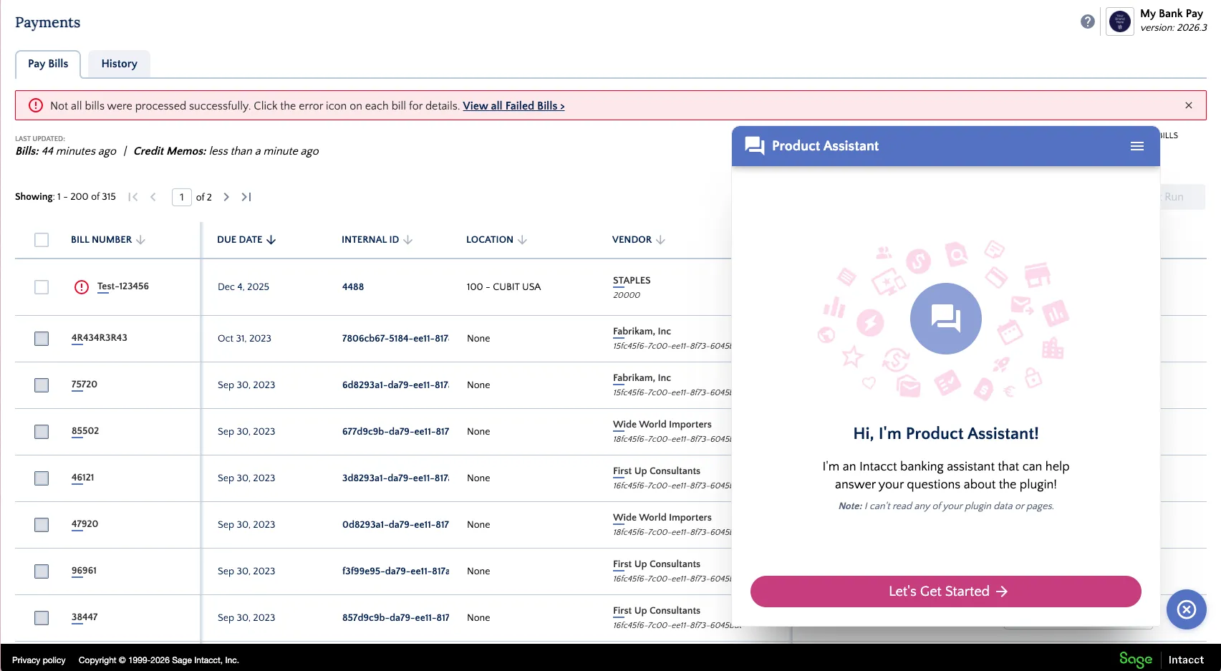This screenshot has height=671, width=1221.
Task: Select the checkbox for bill 85502
Action: tap(42, 432)
